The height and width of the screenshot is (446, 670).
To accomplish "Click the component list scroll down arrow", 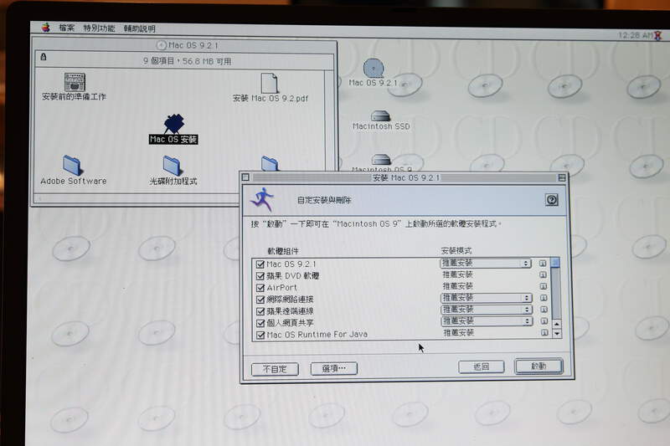I will 557,334.
